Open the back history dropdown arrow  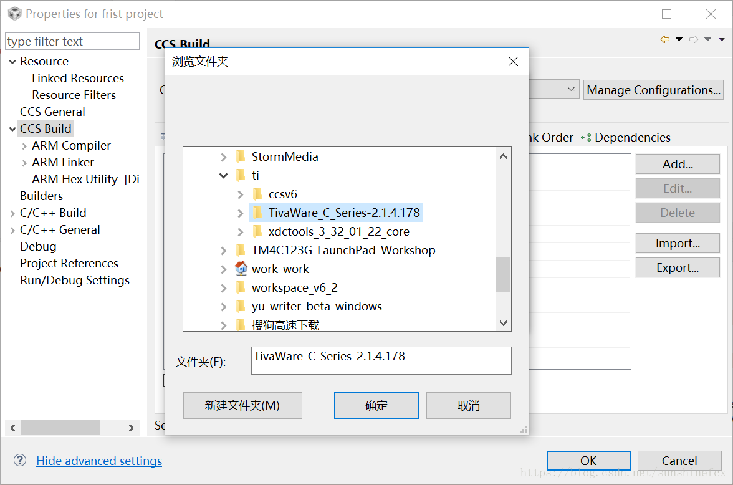click(679, 39)
